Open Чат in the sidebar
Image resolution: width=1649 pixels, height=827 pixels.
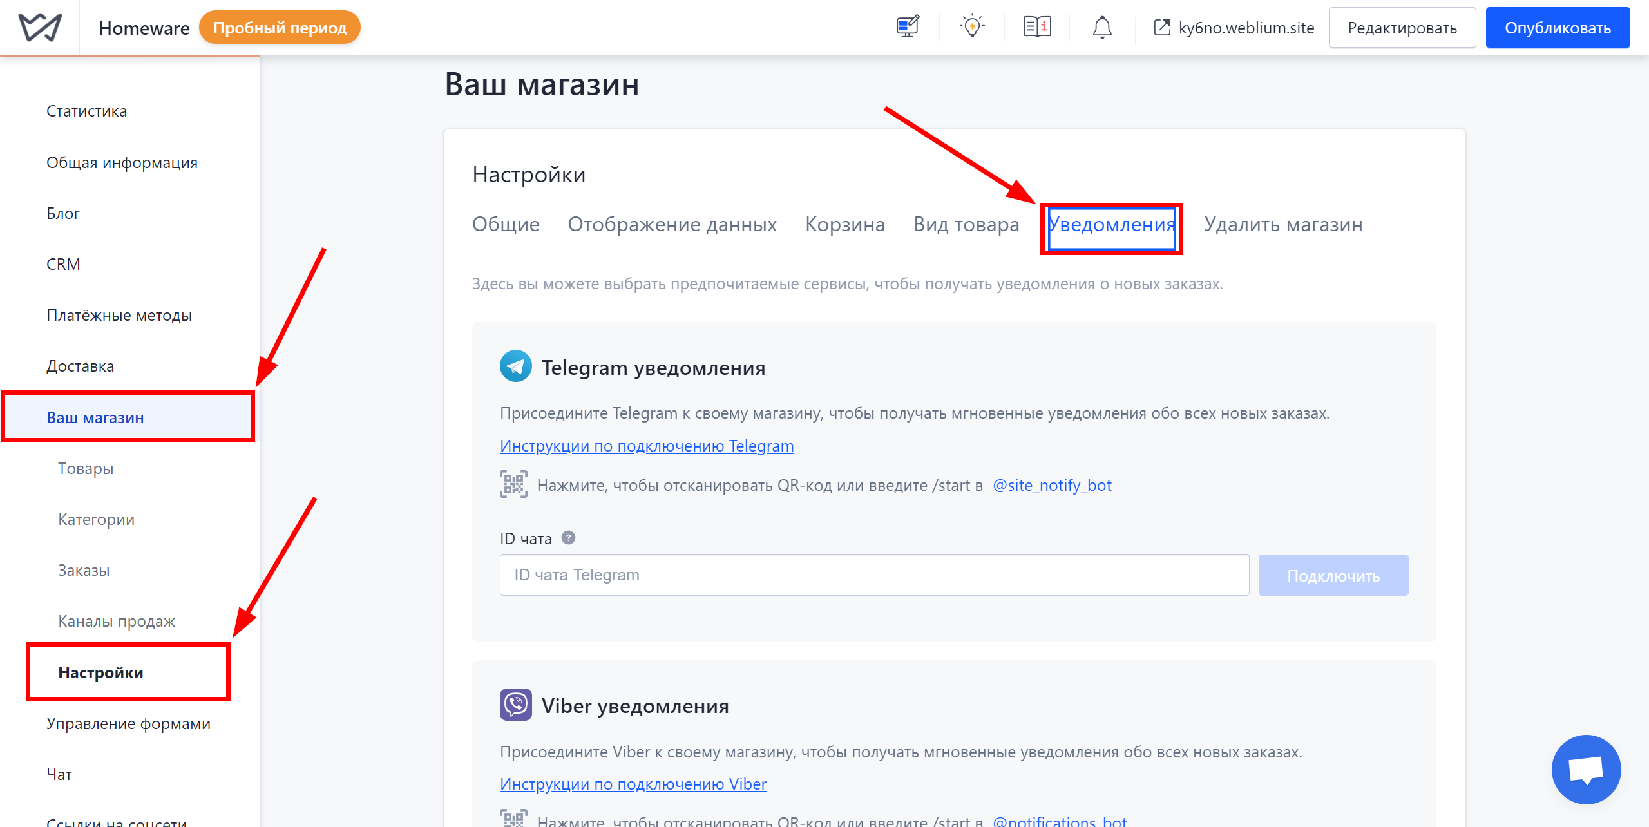[x=59, y=774]
